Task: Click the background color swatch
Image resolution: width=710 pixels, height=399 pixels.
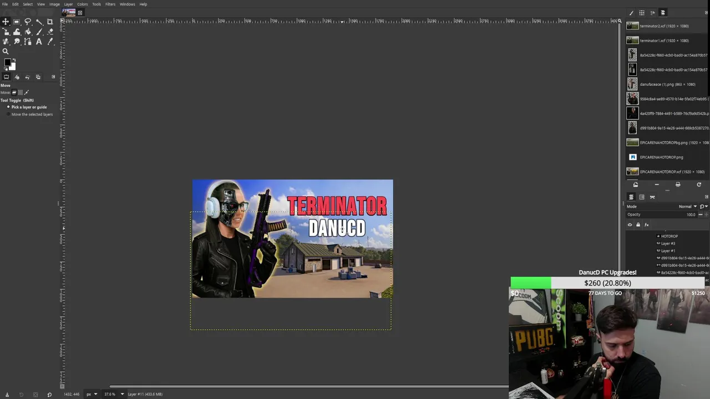Action: pyautogui.click(x=13, y=66)
